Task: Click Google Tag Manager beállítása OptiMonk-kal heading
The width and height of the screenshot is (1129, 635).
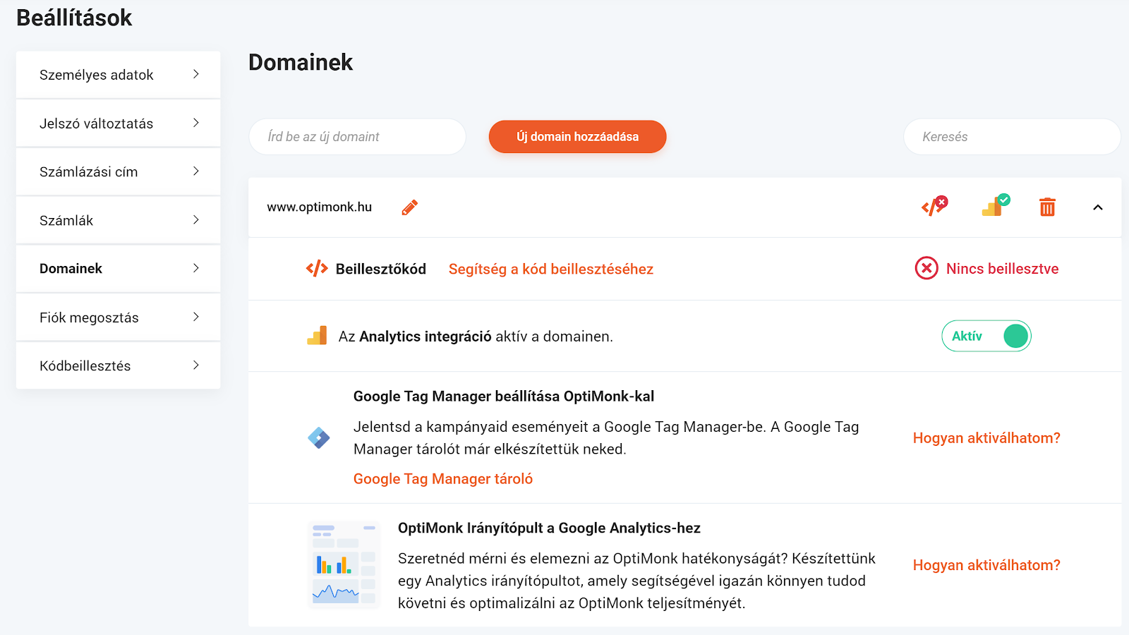Action: point(504,397)
